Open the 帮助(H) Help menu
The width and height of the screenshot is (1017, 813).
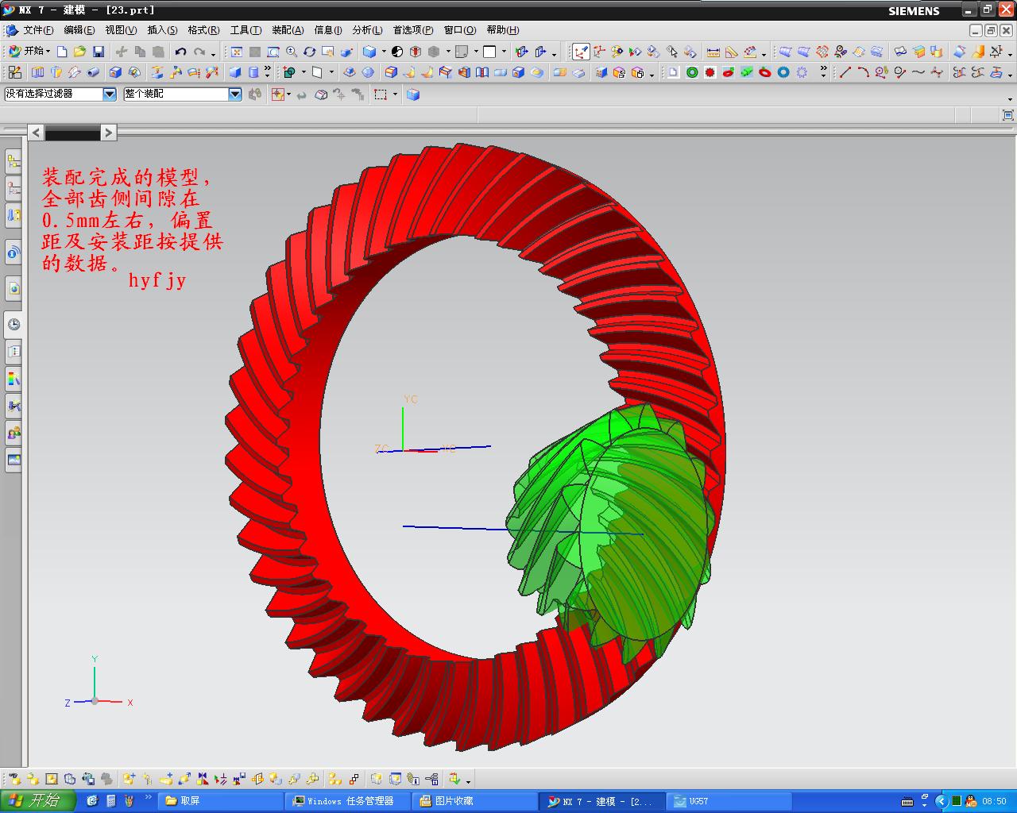[503, 30]
